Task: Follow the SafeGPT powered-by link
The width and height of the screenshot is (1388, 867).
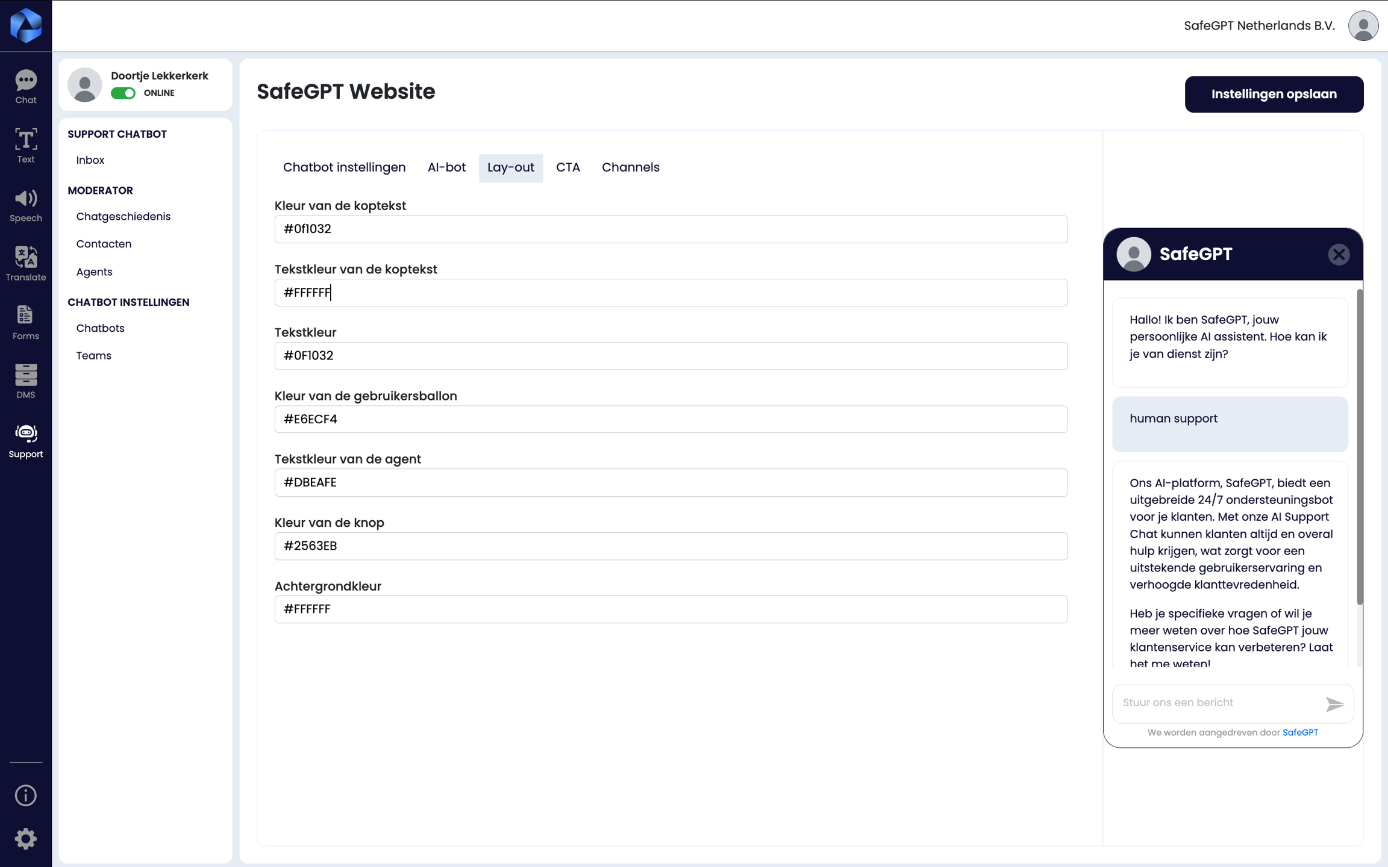Action: pos(1300,732)
